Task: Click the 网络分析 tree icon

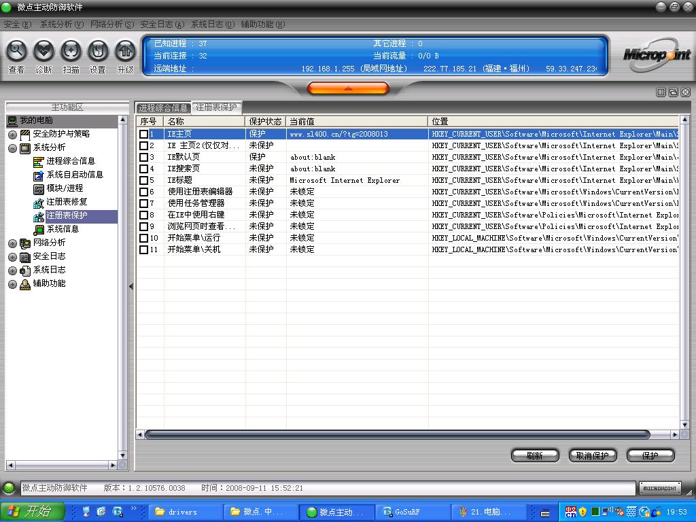Action: 25,243
